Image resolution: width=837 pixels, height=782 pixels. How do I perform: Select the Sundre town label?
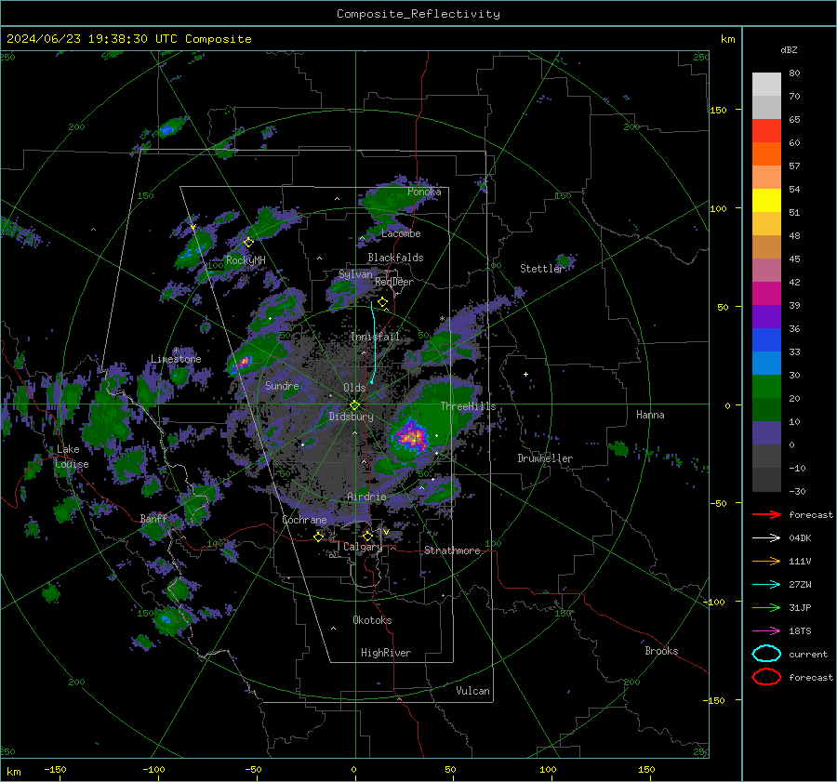tap(282, 385)
